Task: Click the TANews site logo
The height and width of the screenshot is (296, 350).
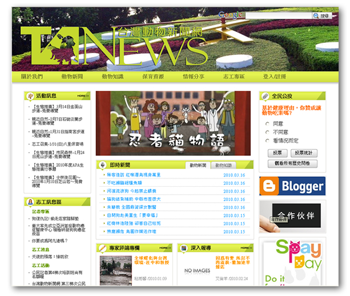Action: pyautogui.click(x=114, y=46)
